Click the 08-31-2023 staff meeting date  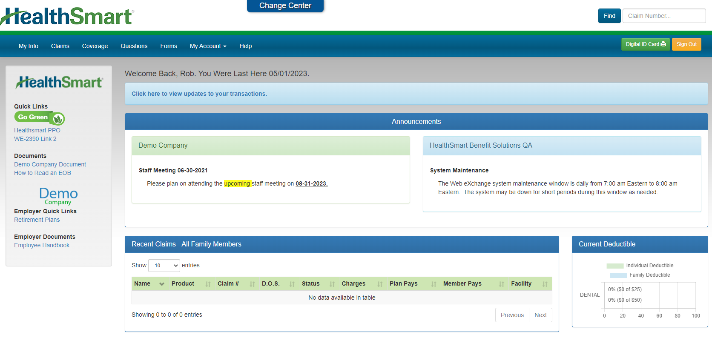coord(312,183)
